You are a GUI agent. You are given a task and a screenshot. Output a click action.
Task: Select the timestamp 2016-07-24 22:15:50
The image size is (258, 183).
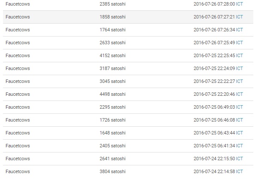tap(214, 159)
